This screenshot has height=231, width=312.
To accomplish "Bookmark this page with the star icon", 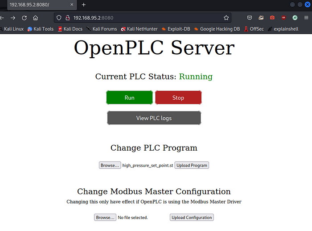I will click(226, 18).
